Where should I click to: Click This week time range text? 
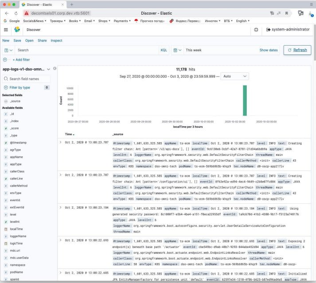pos(194,50)
